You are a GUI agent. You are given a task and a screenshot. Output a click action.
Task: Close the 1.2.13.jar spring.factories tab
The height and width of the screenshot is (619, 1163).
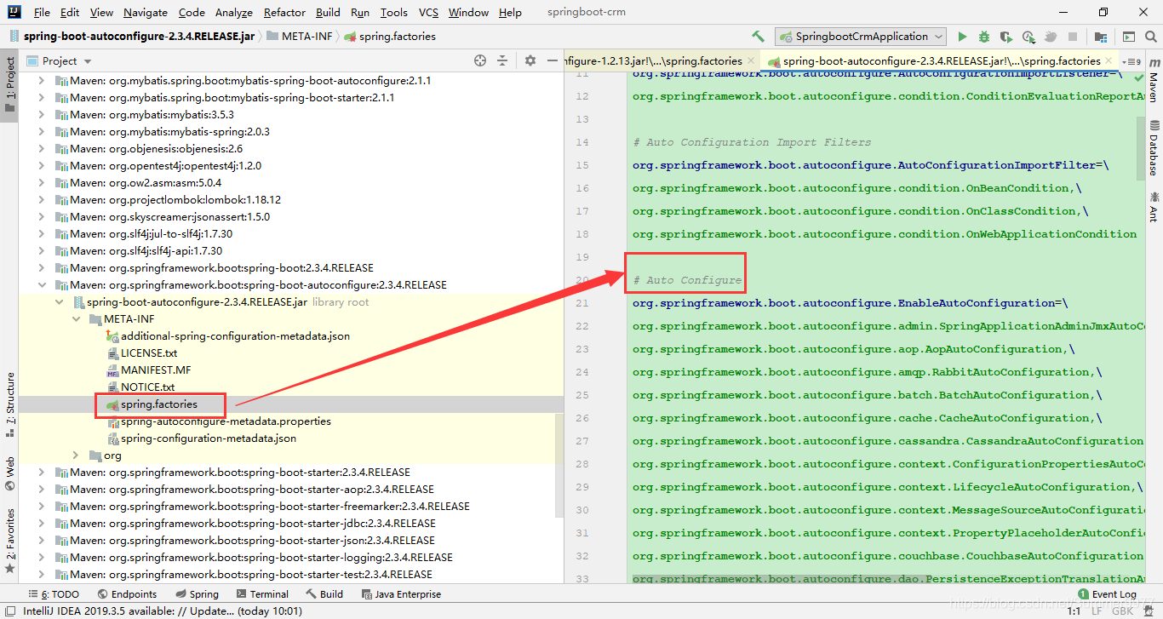tap(750, 61)
